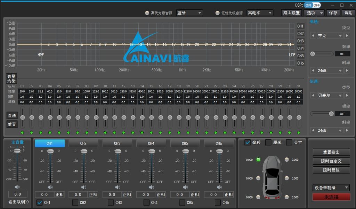Mute CH3 with its speaker icon
Screen dimensions: 356x209
pyautogui.click(x=118, y=187)
